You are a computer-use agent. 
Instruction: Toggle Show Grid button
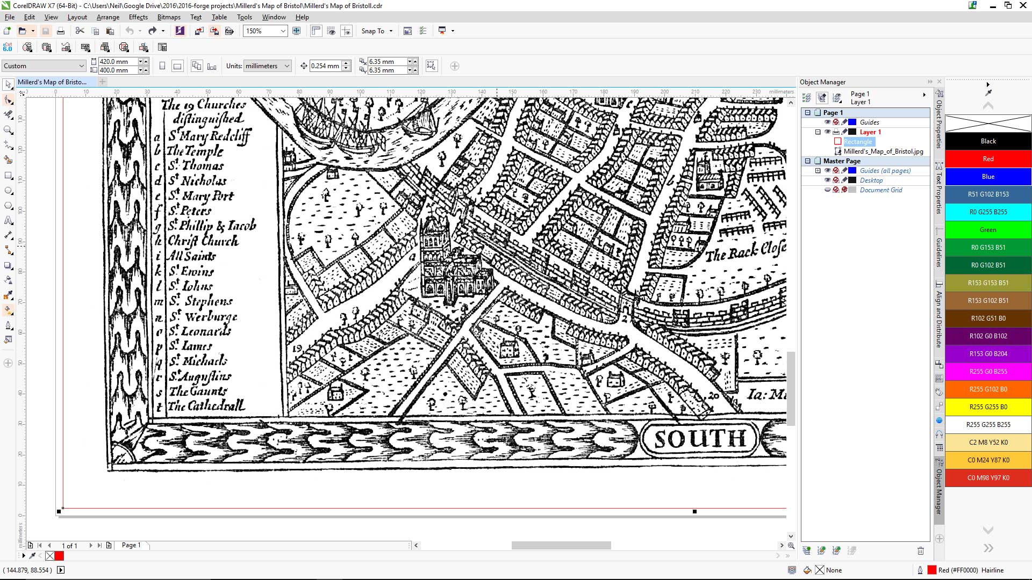pyautogui.click(x=331, y=31)
